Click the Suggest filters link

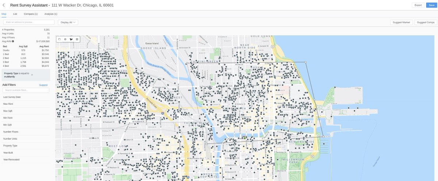pyautogui.click(x=43, y=85)
